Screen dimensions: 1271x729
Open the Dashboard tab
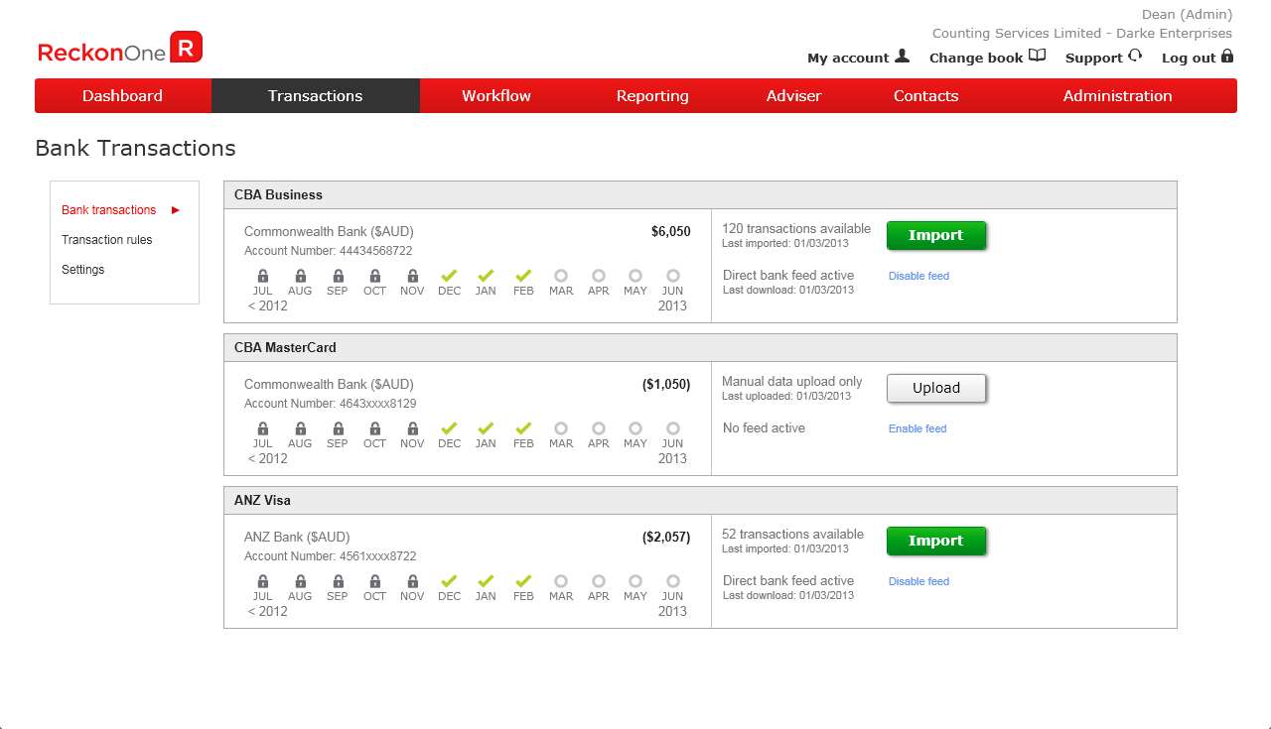pyautogui.click(x=122, y=95)
